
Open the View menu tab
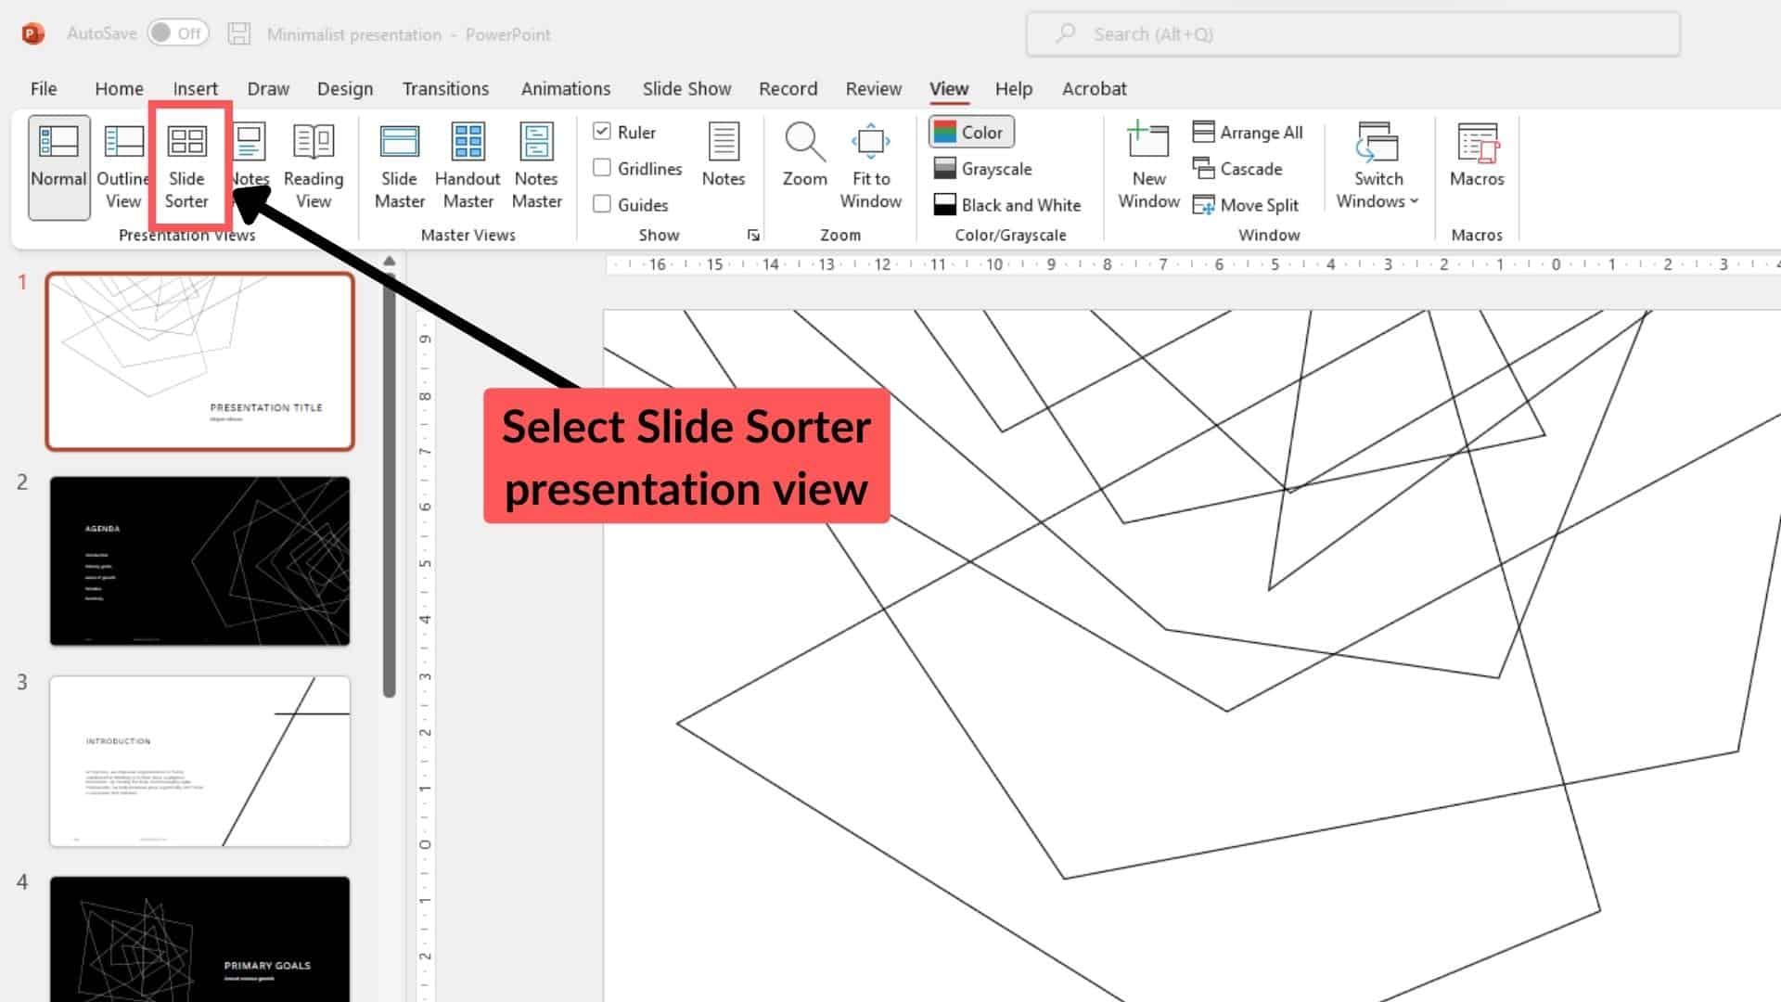[948, 88]
